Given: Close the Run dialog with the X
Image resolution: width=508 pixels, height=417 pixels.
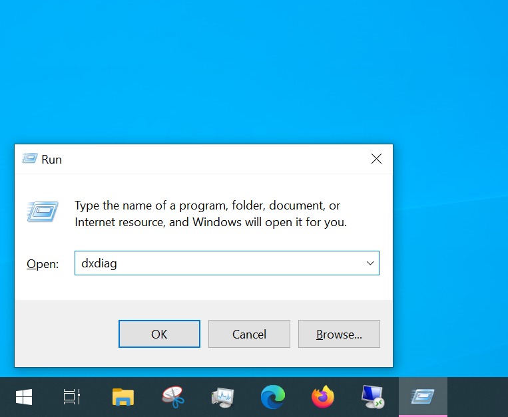Looking at the screenshot, I should [376, 159].
